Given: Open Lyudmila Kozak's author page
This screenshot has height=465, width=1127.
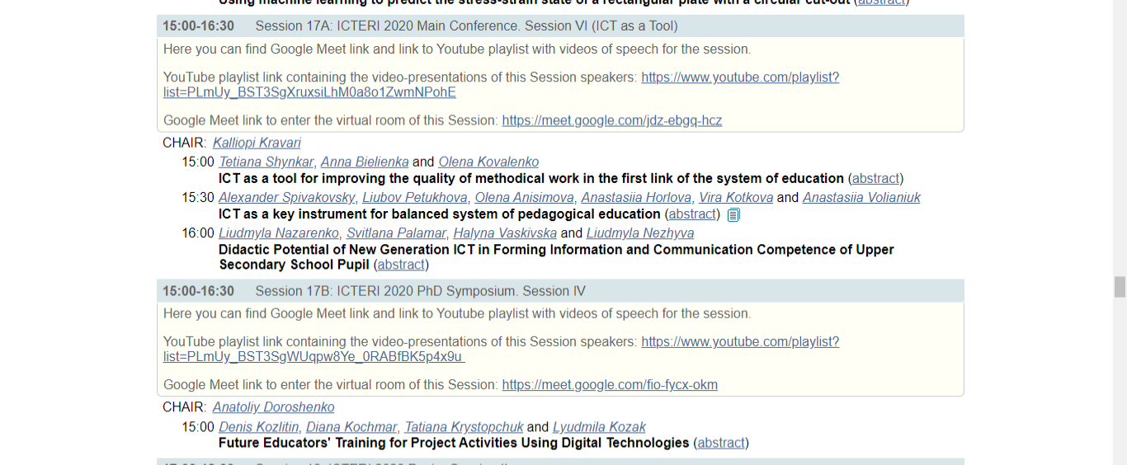Looking at the screenshot, I should click(599, 427).
